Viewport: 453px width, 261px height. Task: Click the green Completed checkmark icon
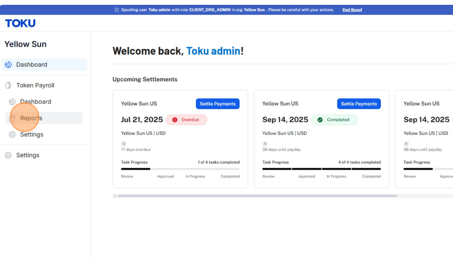click(x=320, y=120)
